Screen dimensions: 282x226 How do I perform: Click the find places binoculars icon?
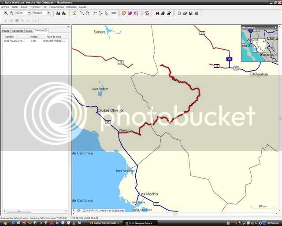(x=157, y=13)
